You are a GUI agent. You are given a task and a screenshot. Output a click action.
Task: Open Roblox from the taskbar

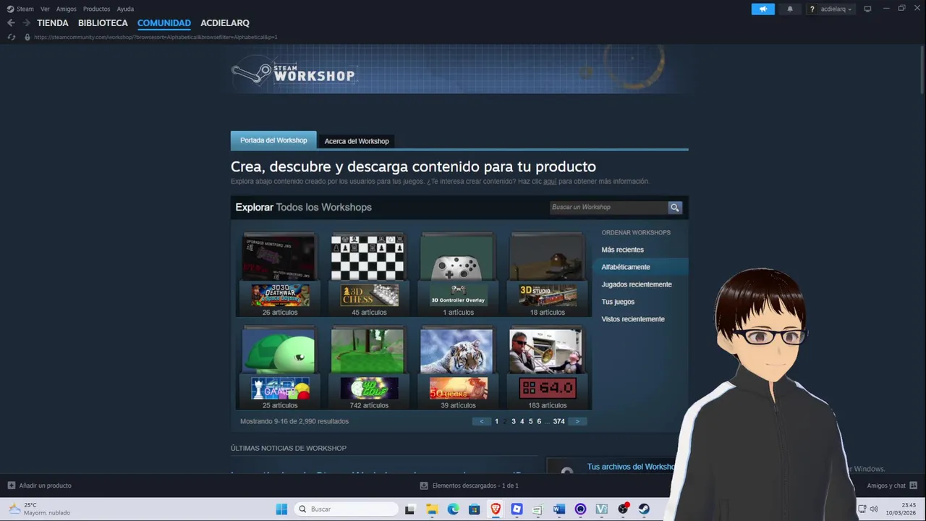pos(517,509)
